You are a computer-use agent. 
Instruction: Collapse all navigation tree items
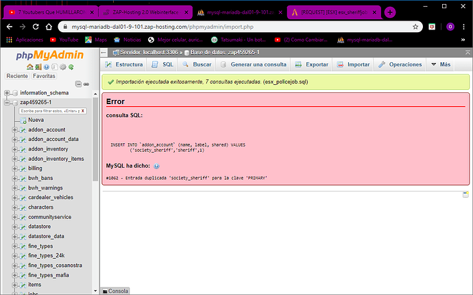tap(78, 84)
